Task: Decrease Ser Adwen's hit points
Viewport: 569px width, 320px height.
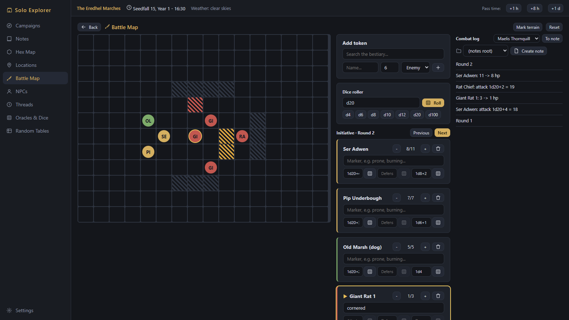Action: tap(397, 149)
